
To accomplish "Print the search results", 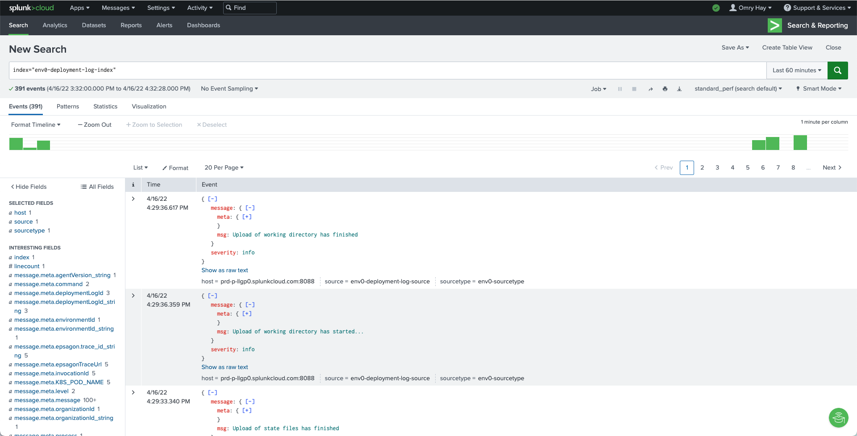I will (x=665, y=89).
